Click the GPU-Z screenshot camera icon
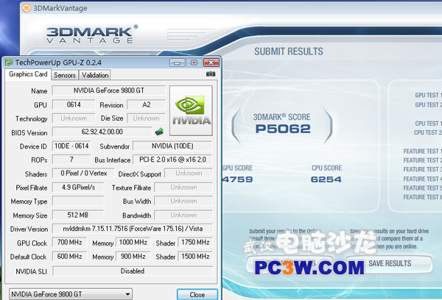The height and width of the screenshot is (300, 442). pos(211,74)
